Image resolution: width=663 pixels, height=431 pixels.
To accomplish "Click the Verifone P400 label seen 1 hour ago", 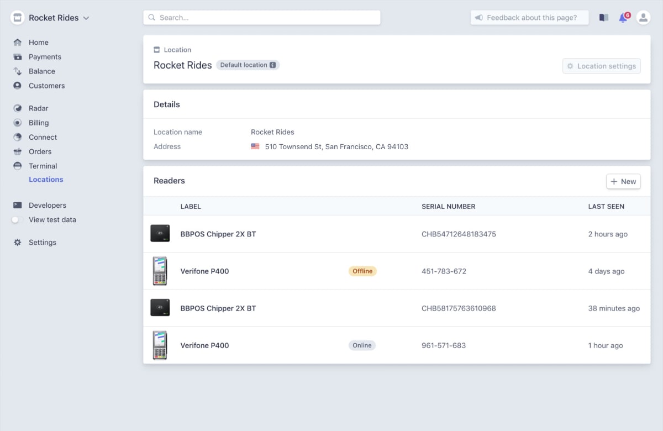I will point(204,345).
